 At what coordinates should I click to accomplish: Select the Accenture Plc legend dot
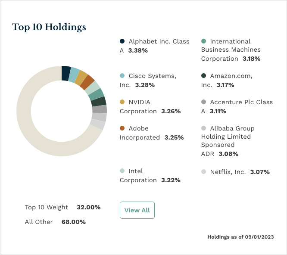(203, 102)
